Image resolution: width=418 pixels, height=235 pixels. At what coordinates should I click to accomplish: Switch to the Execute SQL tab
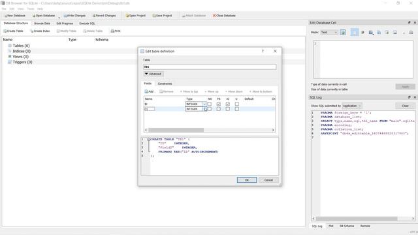[x=87, y=23]
